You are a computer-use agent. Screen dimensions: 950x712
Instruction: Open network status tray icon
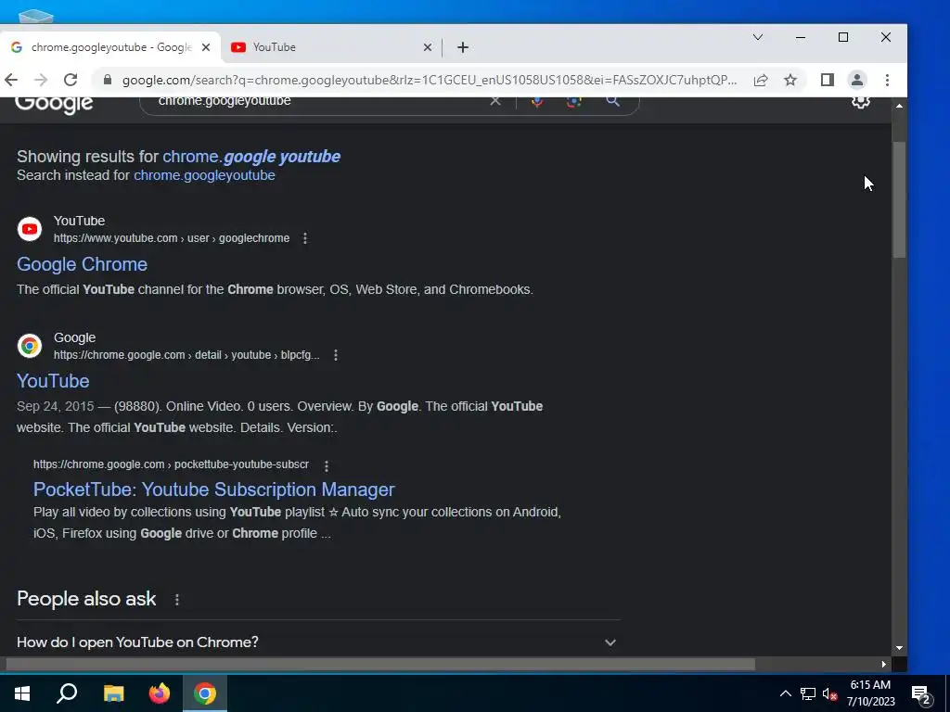point(808,693)
